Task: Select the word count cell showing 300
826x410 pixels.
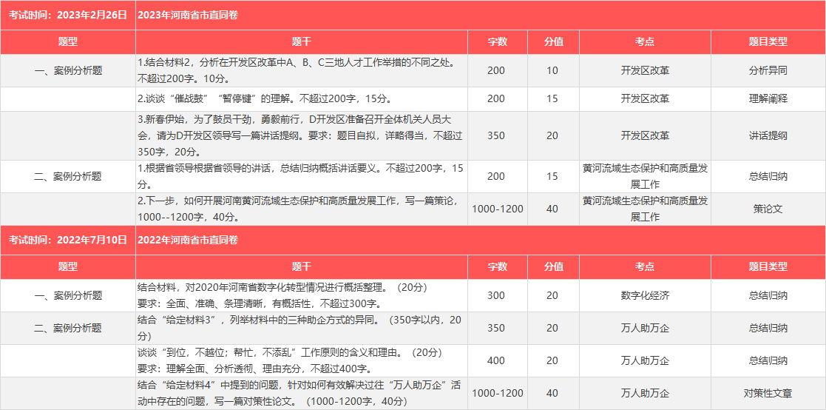Action: pos(497,295)
